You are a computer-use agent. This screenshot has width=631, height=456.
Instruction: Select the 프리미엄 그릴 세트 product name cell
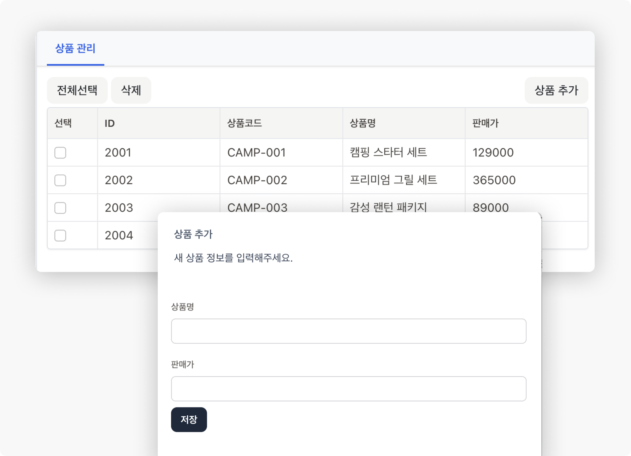pos(393,180)
